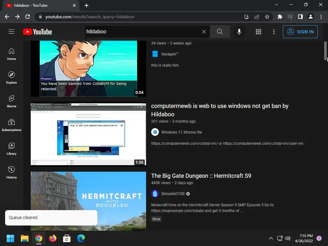Open Library in the sidebar
The image size is (328, 246).
pyautogui.click(x=12, y=149)
